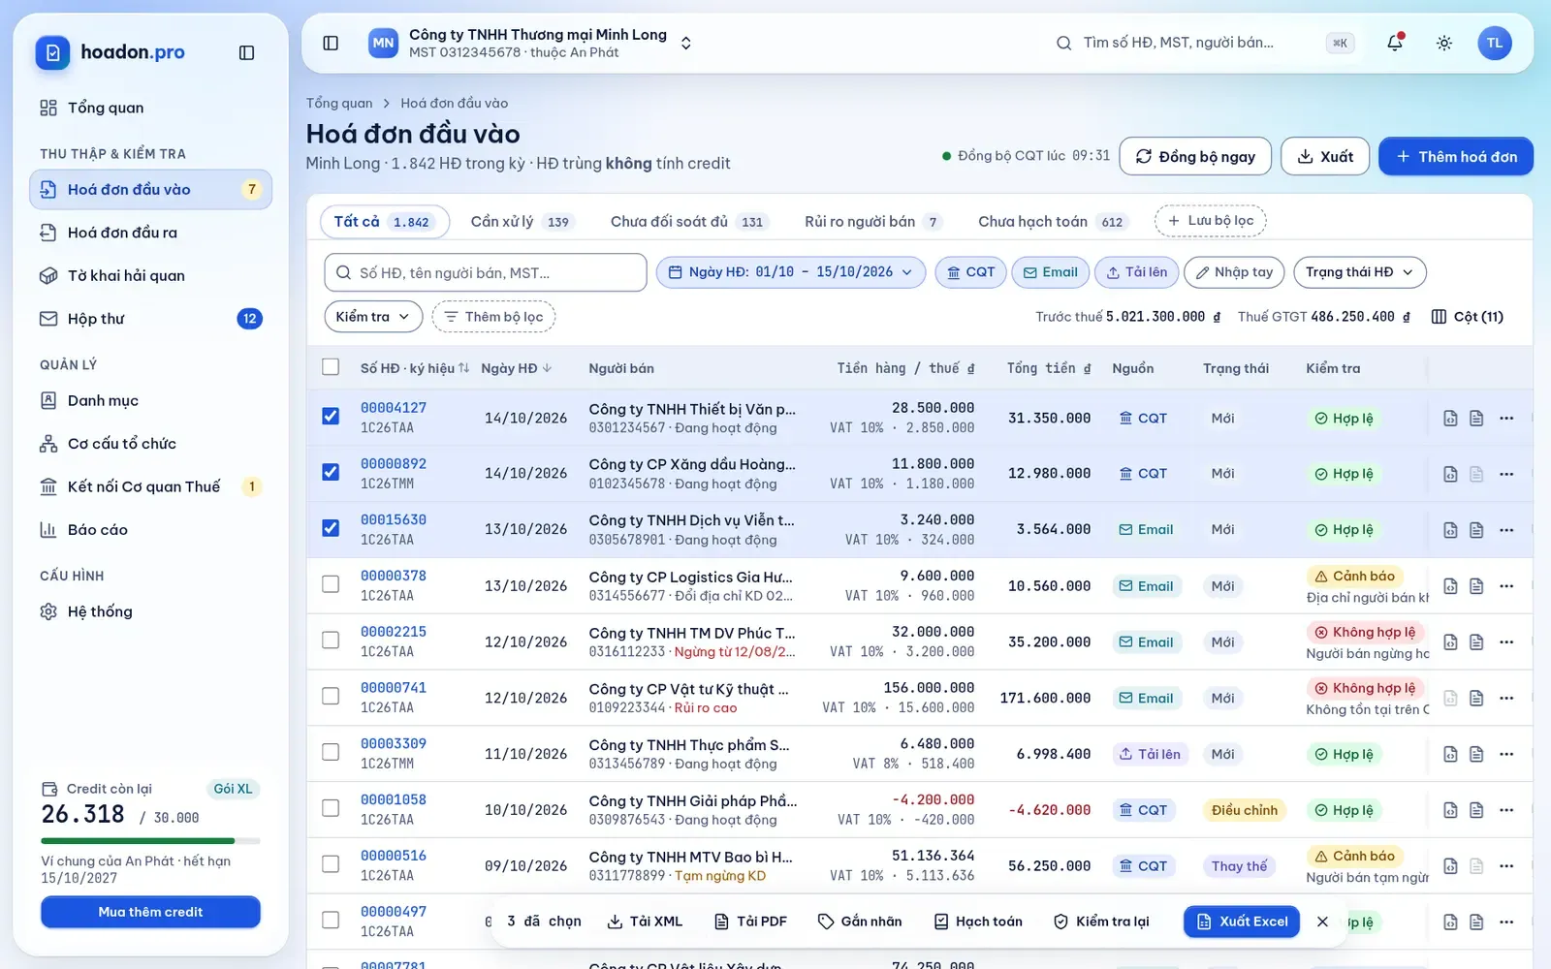Viewport: 1551px width, 969px height.
Task: Uncheck invoice 00000892 checkbox
Action: click(331, 472)
